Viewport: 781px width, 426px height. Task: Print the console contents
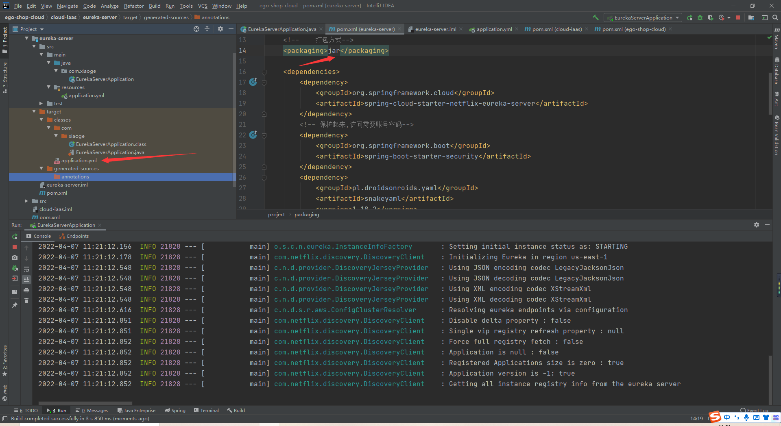pyautogui.click(x=27, y=291)
